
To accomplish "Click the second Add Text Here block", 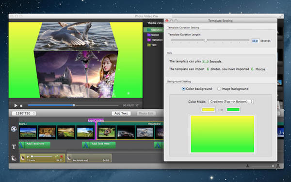I will [99, 145].
